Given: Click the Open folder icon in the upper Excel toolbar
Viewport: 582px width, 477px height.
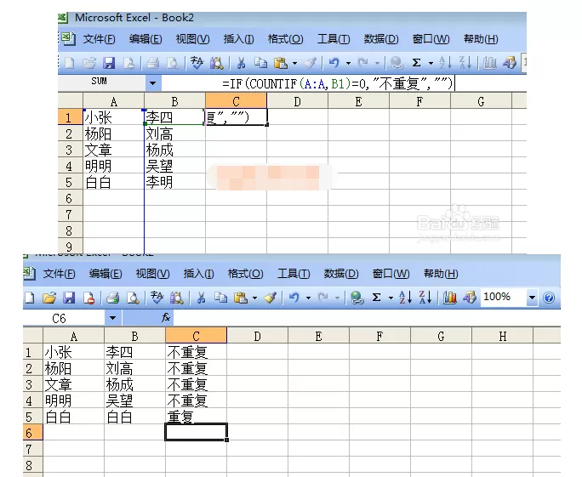Looking at the screenshot, I should click(x=89, y=64).
